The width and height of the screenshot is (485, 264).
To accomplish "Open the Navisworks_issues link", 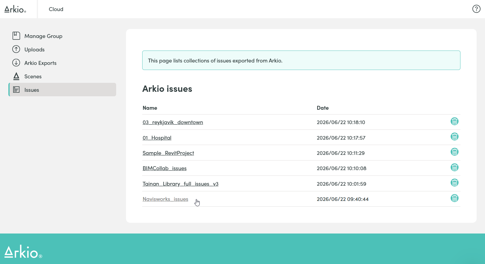I will click(165, 199).
